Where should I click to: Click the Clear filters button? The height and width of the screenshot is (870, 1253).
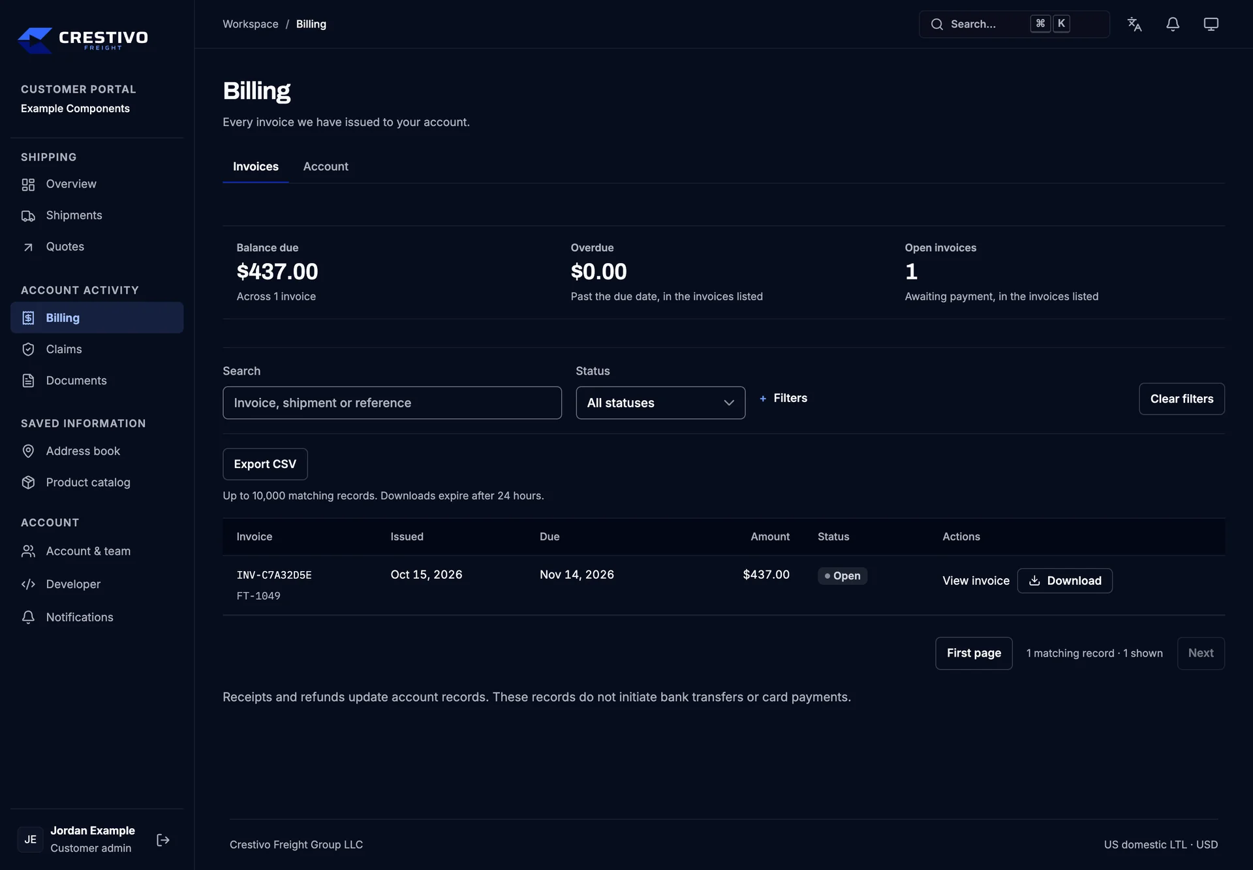point(1182,399)
